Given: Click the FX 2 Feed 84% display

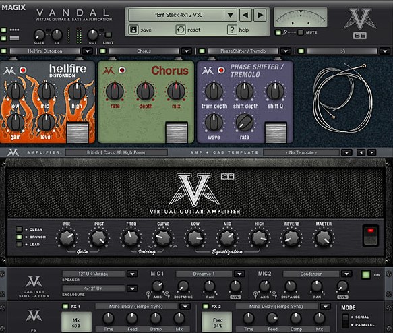Looking at the screenshot, I should [217, 322].
